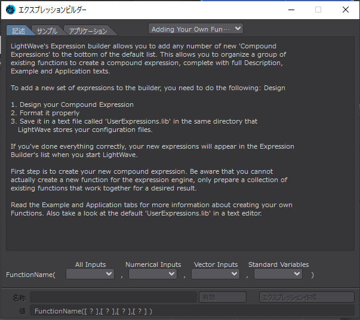The image size is (360, 320).
Task: Open the Numerical Inputs dropdown
Action: pyautogui.click(x=153, y=274)
